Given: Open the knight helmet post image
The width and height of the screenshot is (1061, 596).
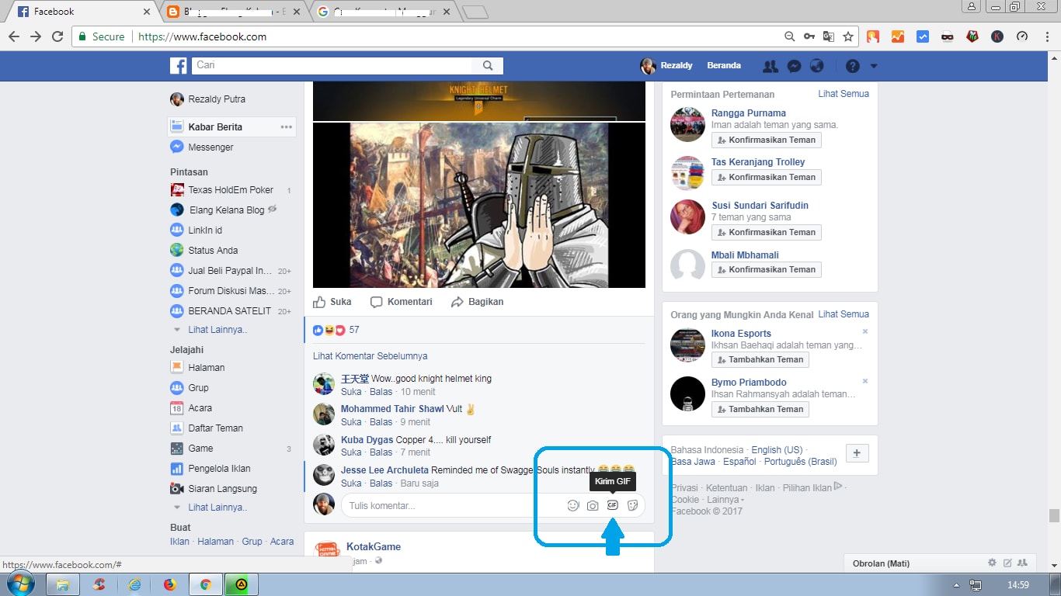Looking at the screenshot, I should point(479,205).
